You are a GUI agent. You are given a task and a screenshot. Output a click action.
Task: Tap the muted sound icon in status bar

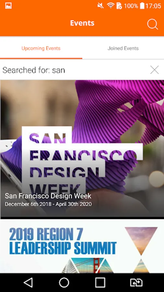tap(100, 6)
